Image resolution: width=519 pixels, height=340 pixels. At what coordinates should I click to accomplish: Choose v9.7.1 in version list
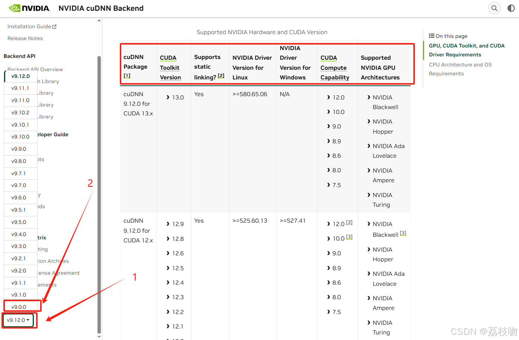[20, 173]
